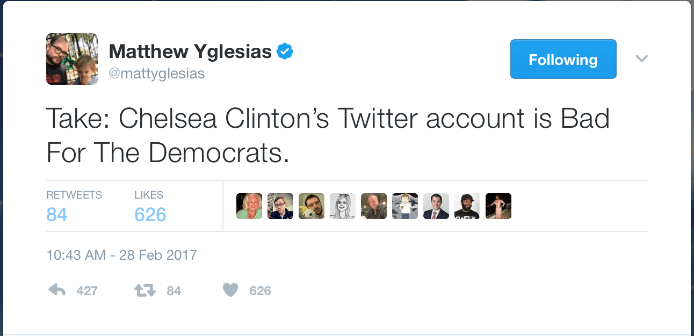This screenshot has width=694, height=336.
Task: Open the cartoon character liker avatar
Action: pos(405,206)
